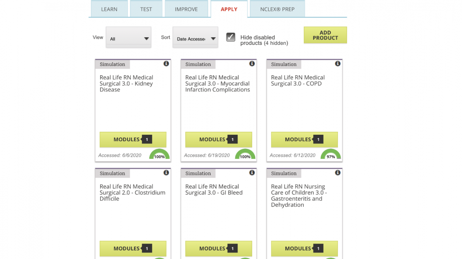Open MODULES for Gastroenteritis and Dehydration
Screen dimensions: 462x259
click(304, 249)
